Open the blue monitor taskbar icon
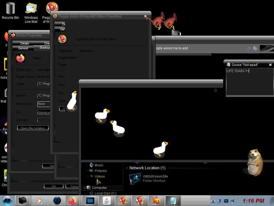This screenshot has width=274, height=206. [x=90, y=201]
